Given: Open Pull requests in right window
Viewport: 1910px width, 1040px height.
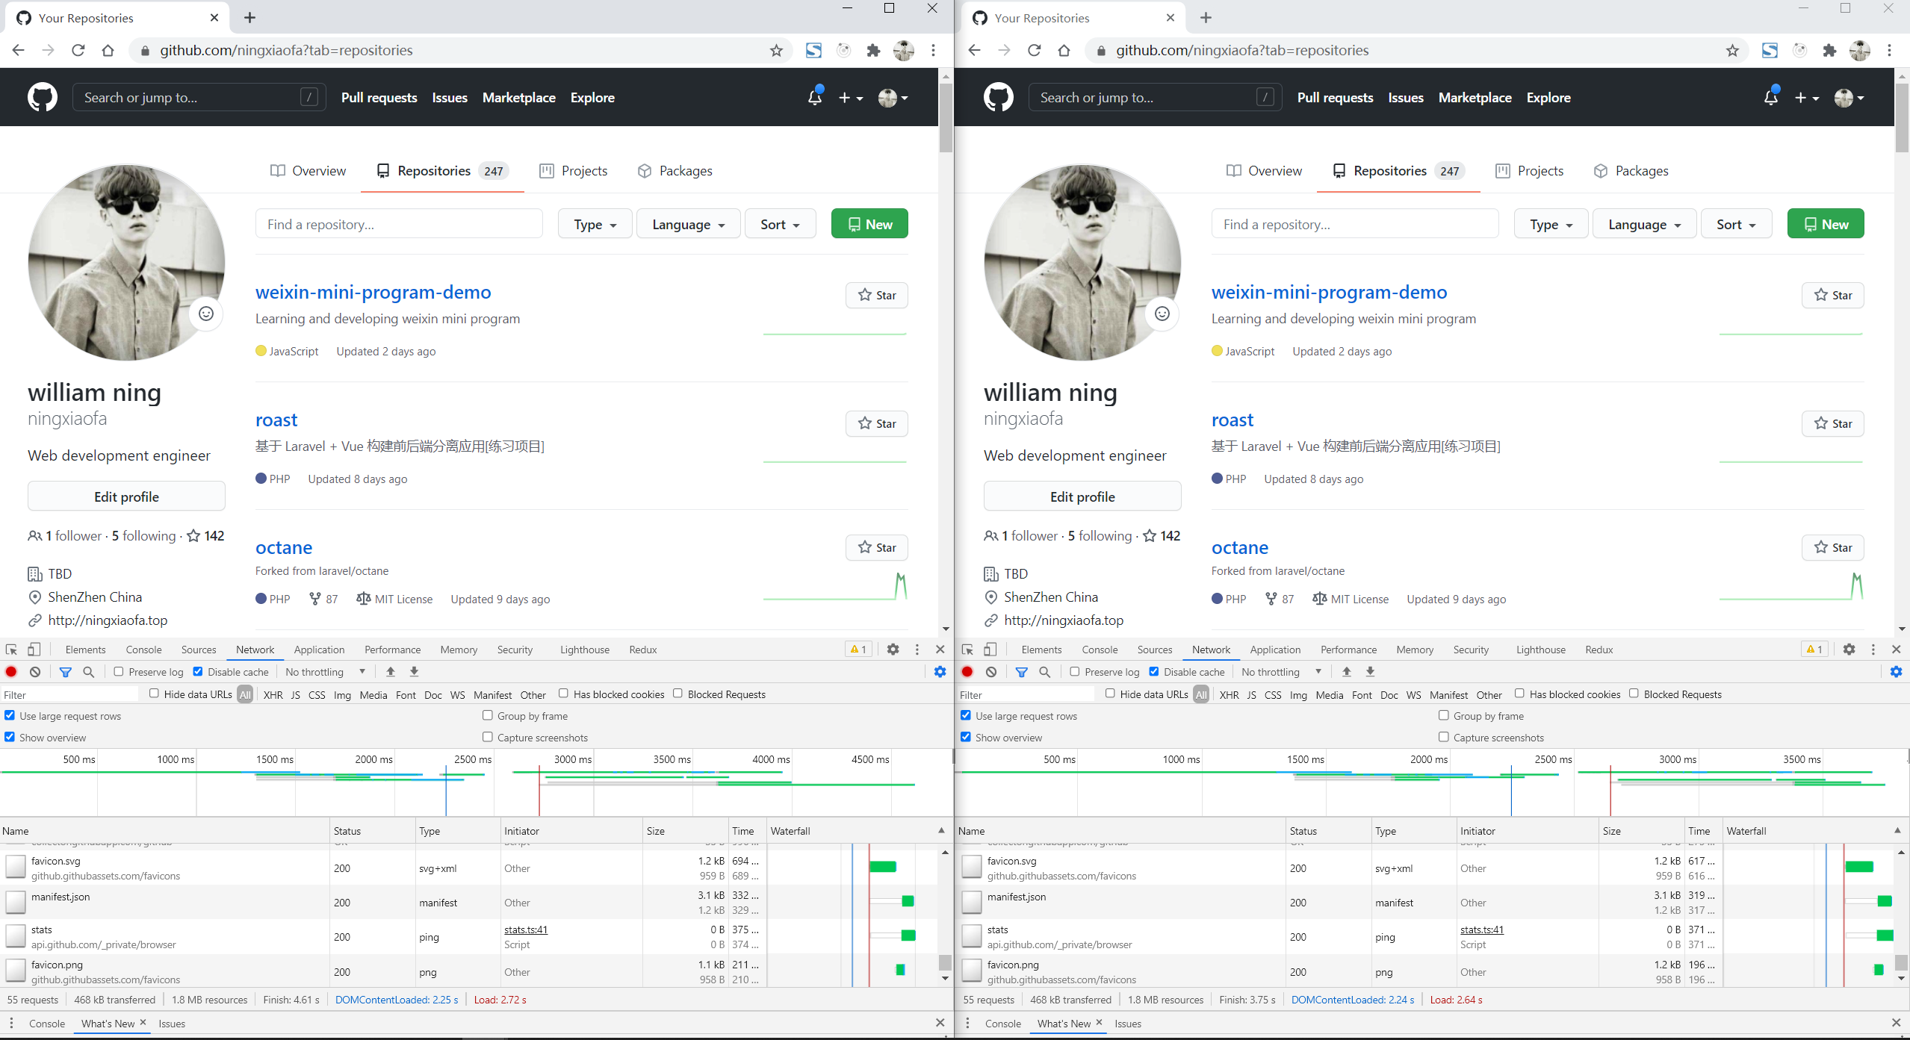Looking at the screenshot, I should click(1335, 98).
